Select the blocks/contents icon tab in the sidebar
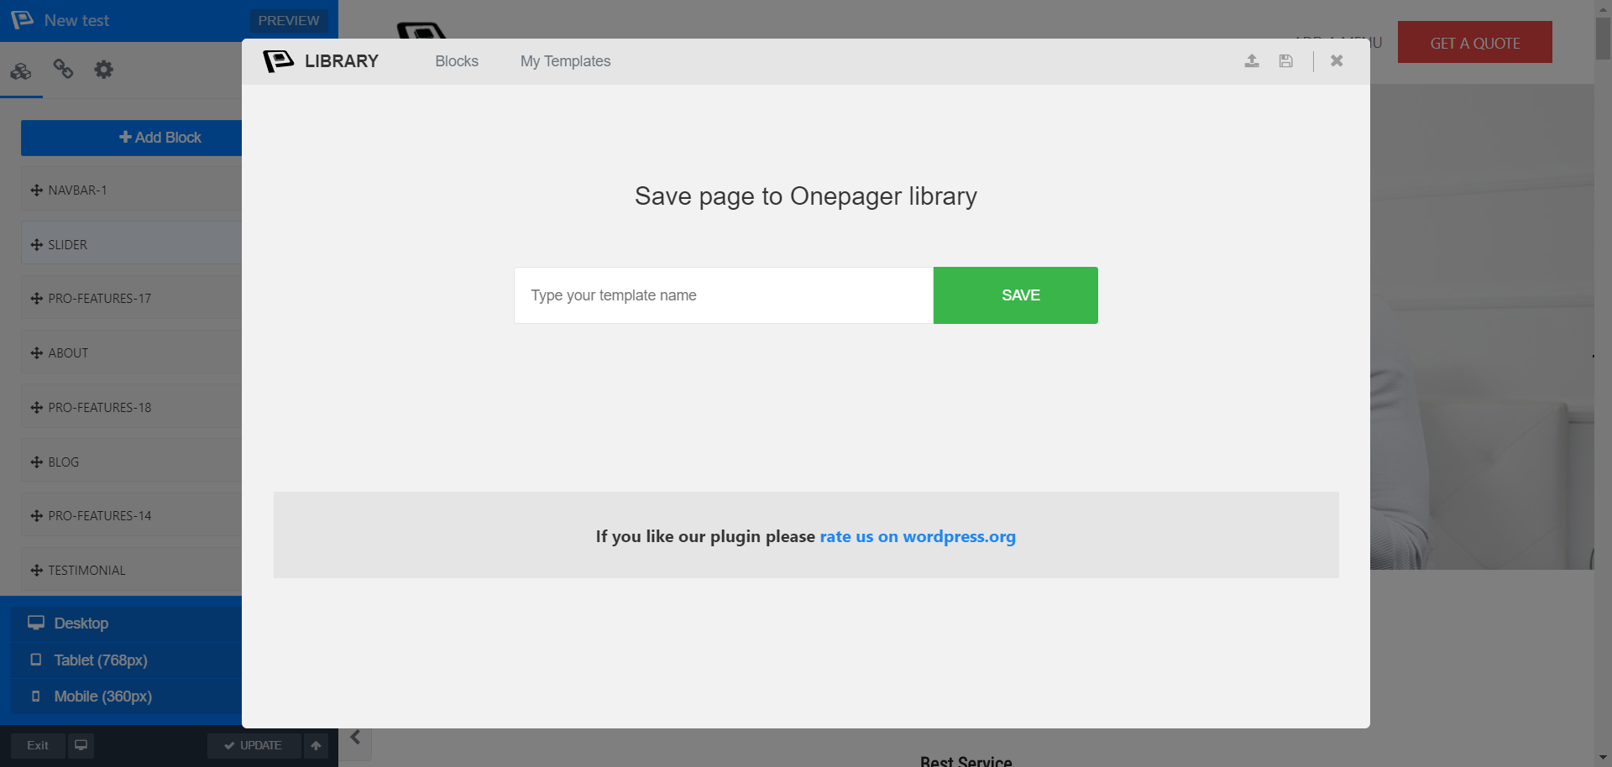1612x767 pixels. [x=21, y=70]
